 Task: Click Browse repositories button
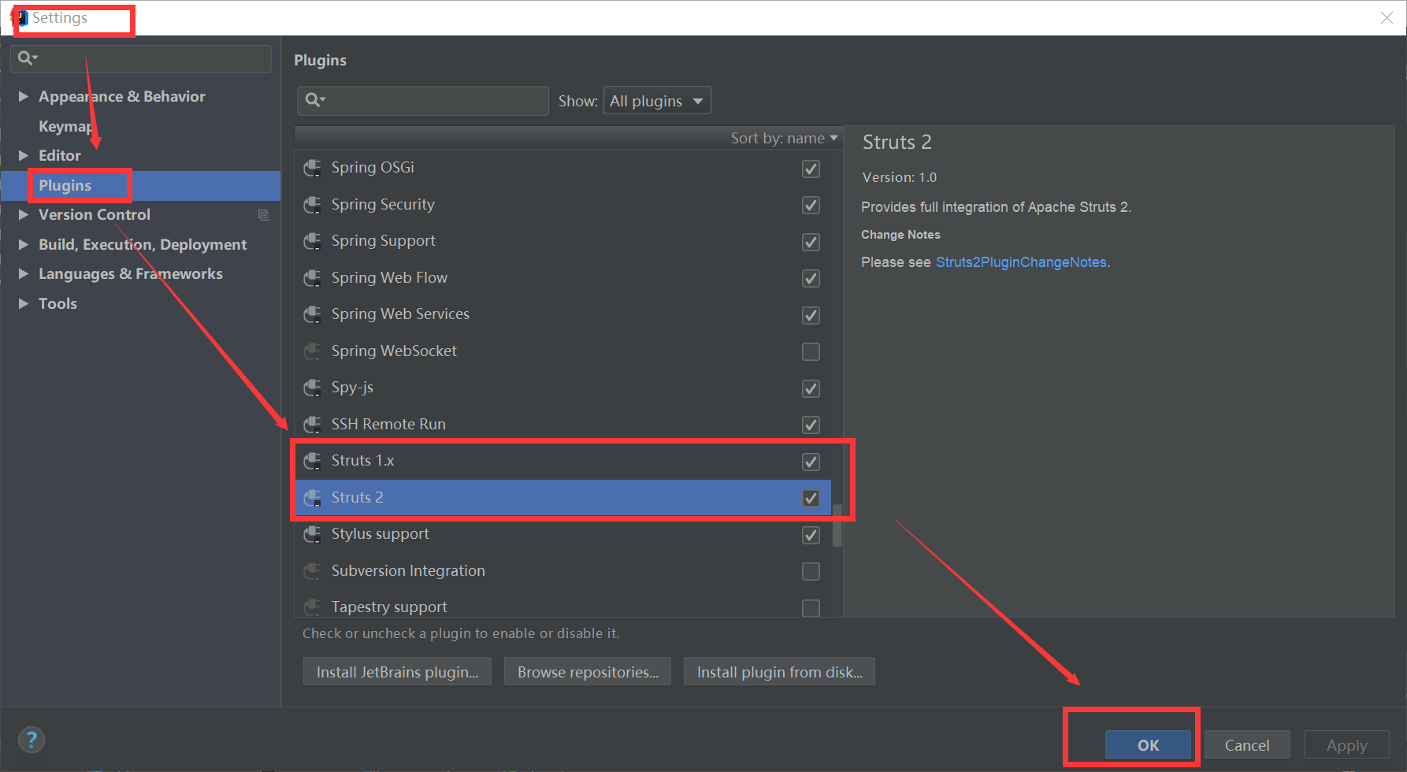click(588, 672)
